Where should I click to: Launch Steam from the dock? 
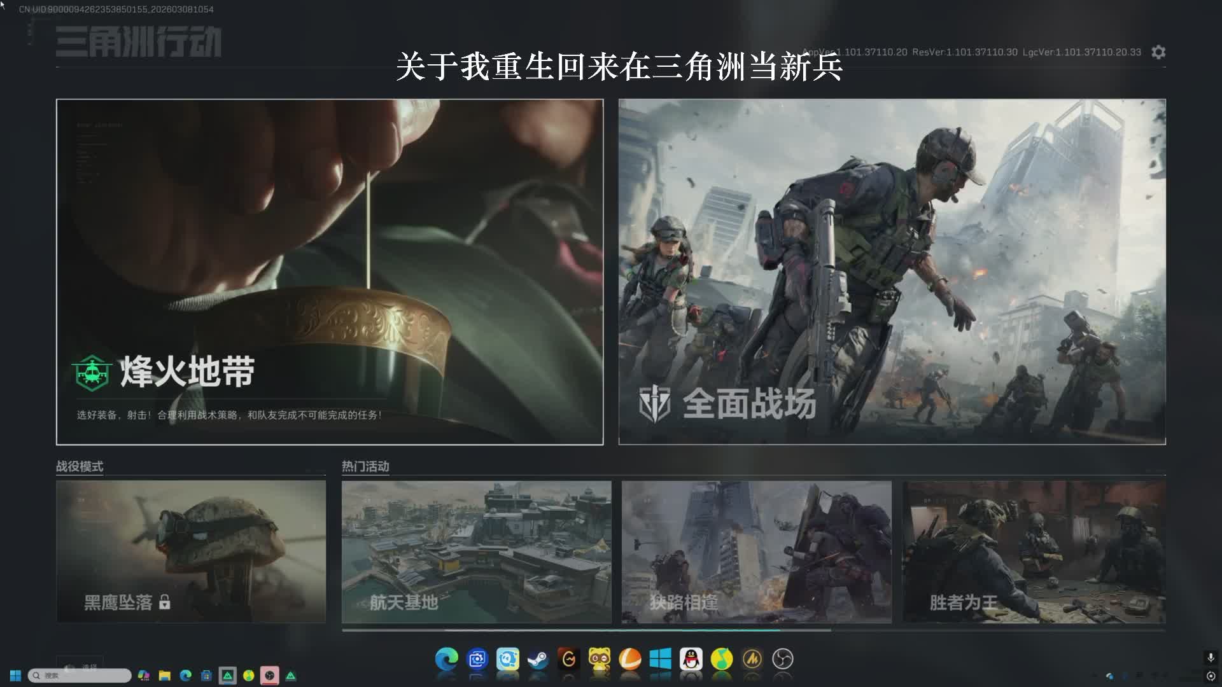tap(538, 660)
